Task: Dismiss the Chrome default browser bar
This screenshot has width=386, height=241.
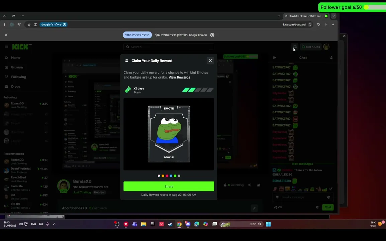Action: (6, 35)
